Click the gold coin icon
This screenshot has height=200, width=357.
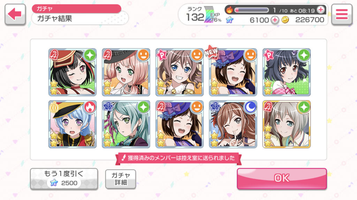(285, 20)
